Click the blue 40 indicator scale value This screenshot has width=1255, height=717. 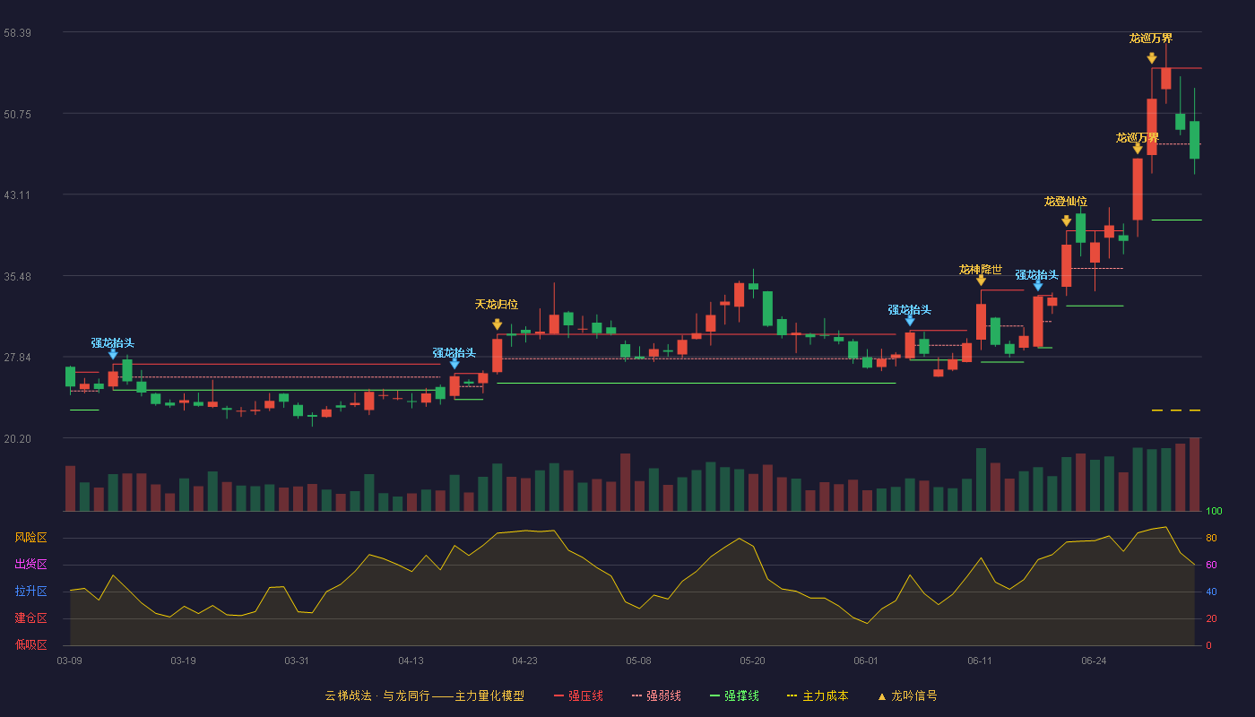click(1211, 592)
